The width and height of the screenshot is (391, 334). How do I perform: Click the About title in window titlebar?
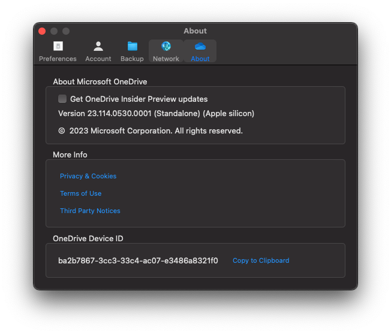pyautogui.click(x=195, y=31)
